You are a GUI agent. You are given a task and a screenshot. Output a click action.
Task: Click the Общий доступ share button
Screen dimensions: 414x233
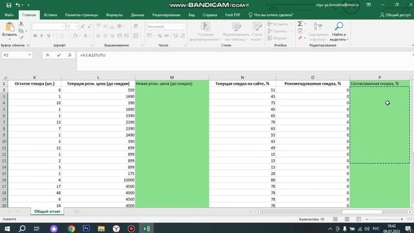pyautogui.click(x=395, y=15)
